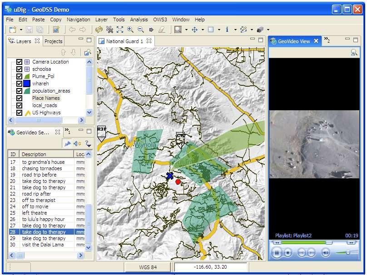Click the Zoom in magnifier icon

[130, 29]
